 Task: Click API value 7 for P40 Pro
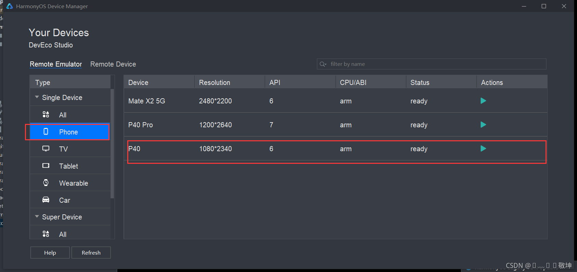[271, 125]
